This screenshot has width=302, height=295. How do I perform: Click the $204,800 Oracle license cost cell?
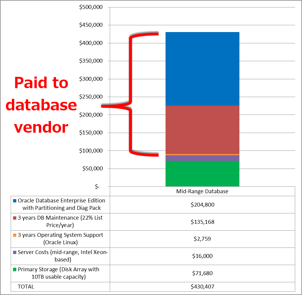click(x=203, y=204)
